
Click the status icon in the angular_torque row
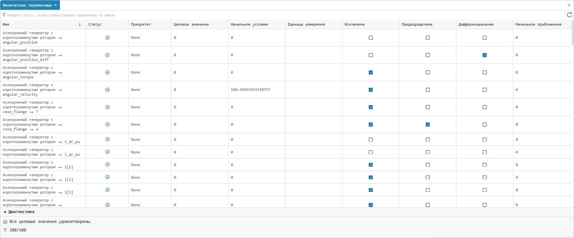(108, 72)
